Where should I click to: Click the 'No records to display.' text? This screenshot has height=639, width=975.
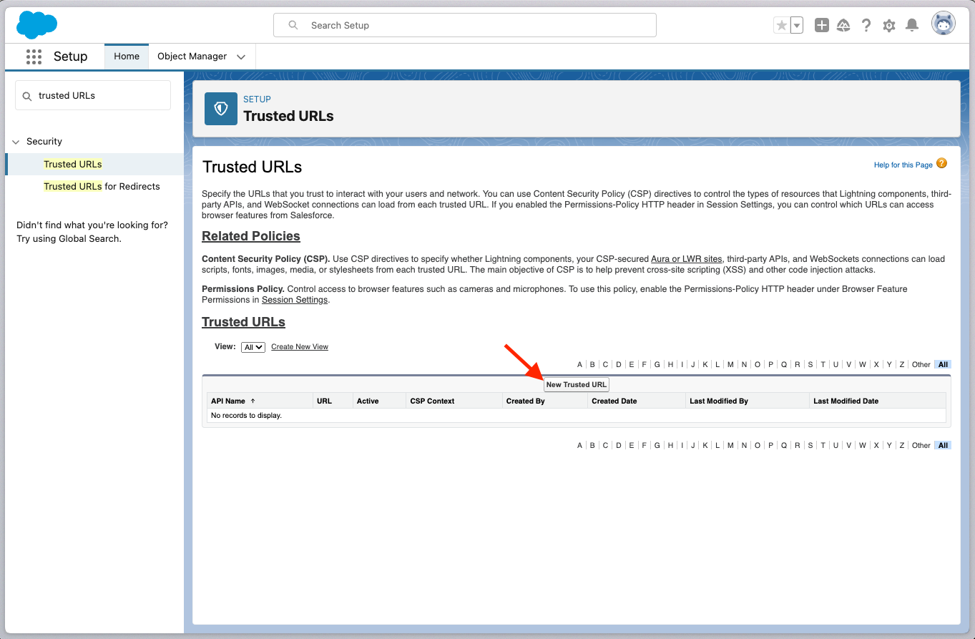click(x=246, y=416)
